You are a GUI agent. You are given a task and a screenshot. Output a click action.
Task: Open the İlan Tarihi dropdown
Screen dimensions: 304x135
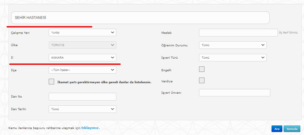(82, 109)
